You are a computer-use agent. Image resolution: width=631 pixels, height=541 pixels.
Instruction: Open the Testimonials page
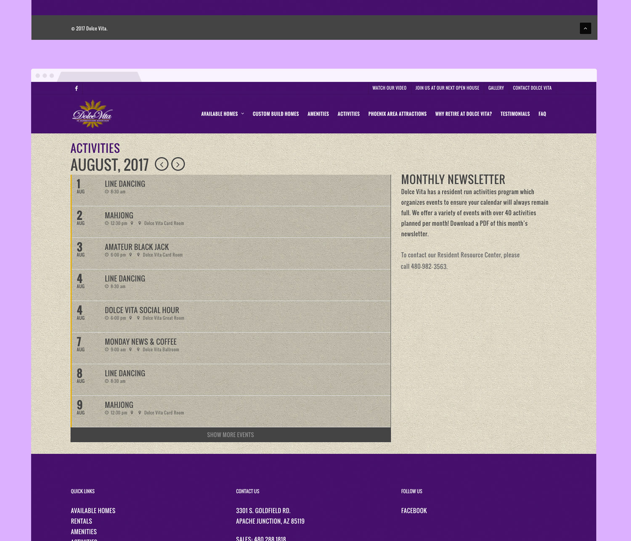tap(515, 114)
